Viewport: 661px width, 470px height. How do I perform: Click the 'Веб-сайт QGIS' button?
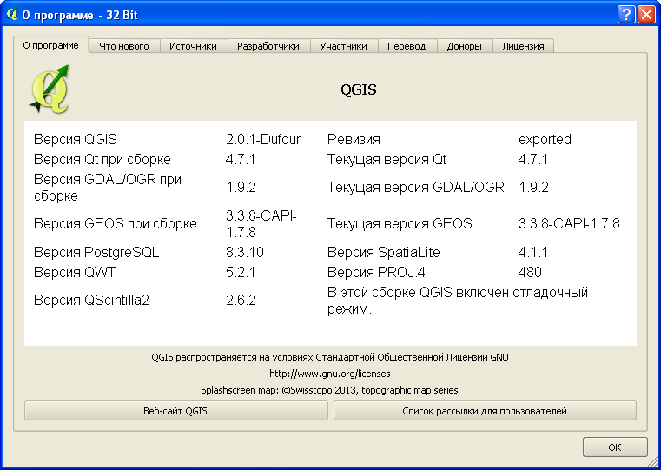[x=175, y=411]
